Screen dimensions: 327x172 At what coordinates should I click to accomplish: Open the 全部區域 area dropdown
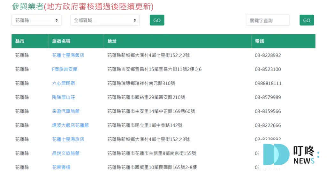coord(105,20)
